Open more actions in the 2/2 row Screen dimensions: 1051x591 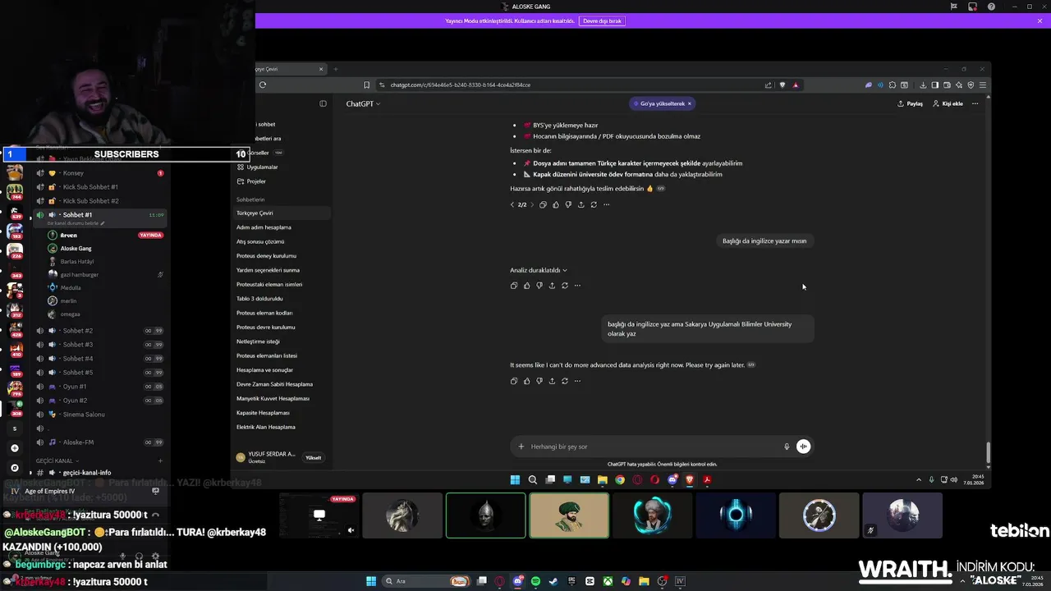point(607,204)
